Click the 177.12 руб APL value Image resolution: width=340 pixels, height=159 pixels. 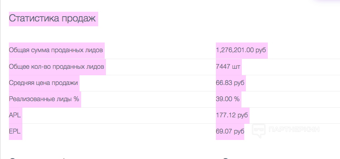coord(232,115)
